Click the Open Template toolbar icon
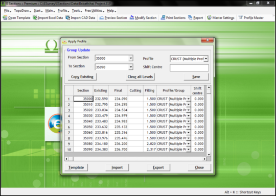Screen dimensions: 276x196 [5, 17]
